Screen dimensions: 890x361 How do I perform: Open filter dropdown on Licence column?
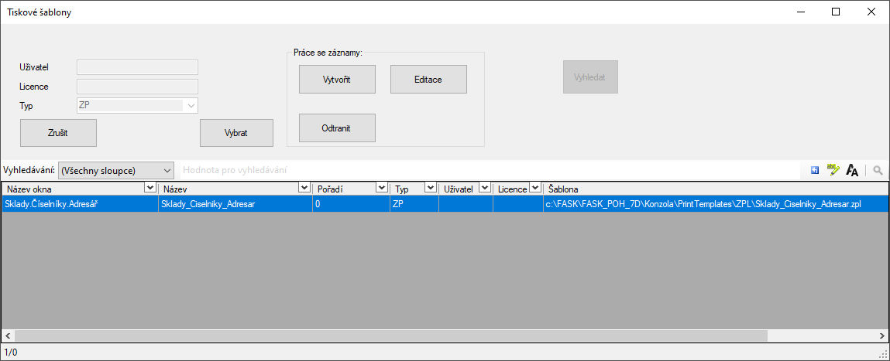coord(534,189)
